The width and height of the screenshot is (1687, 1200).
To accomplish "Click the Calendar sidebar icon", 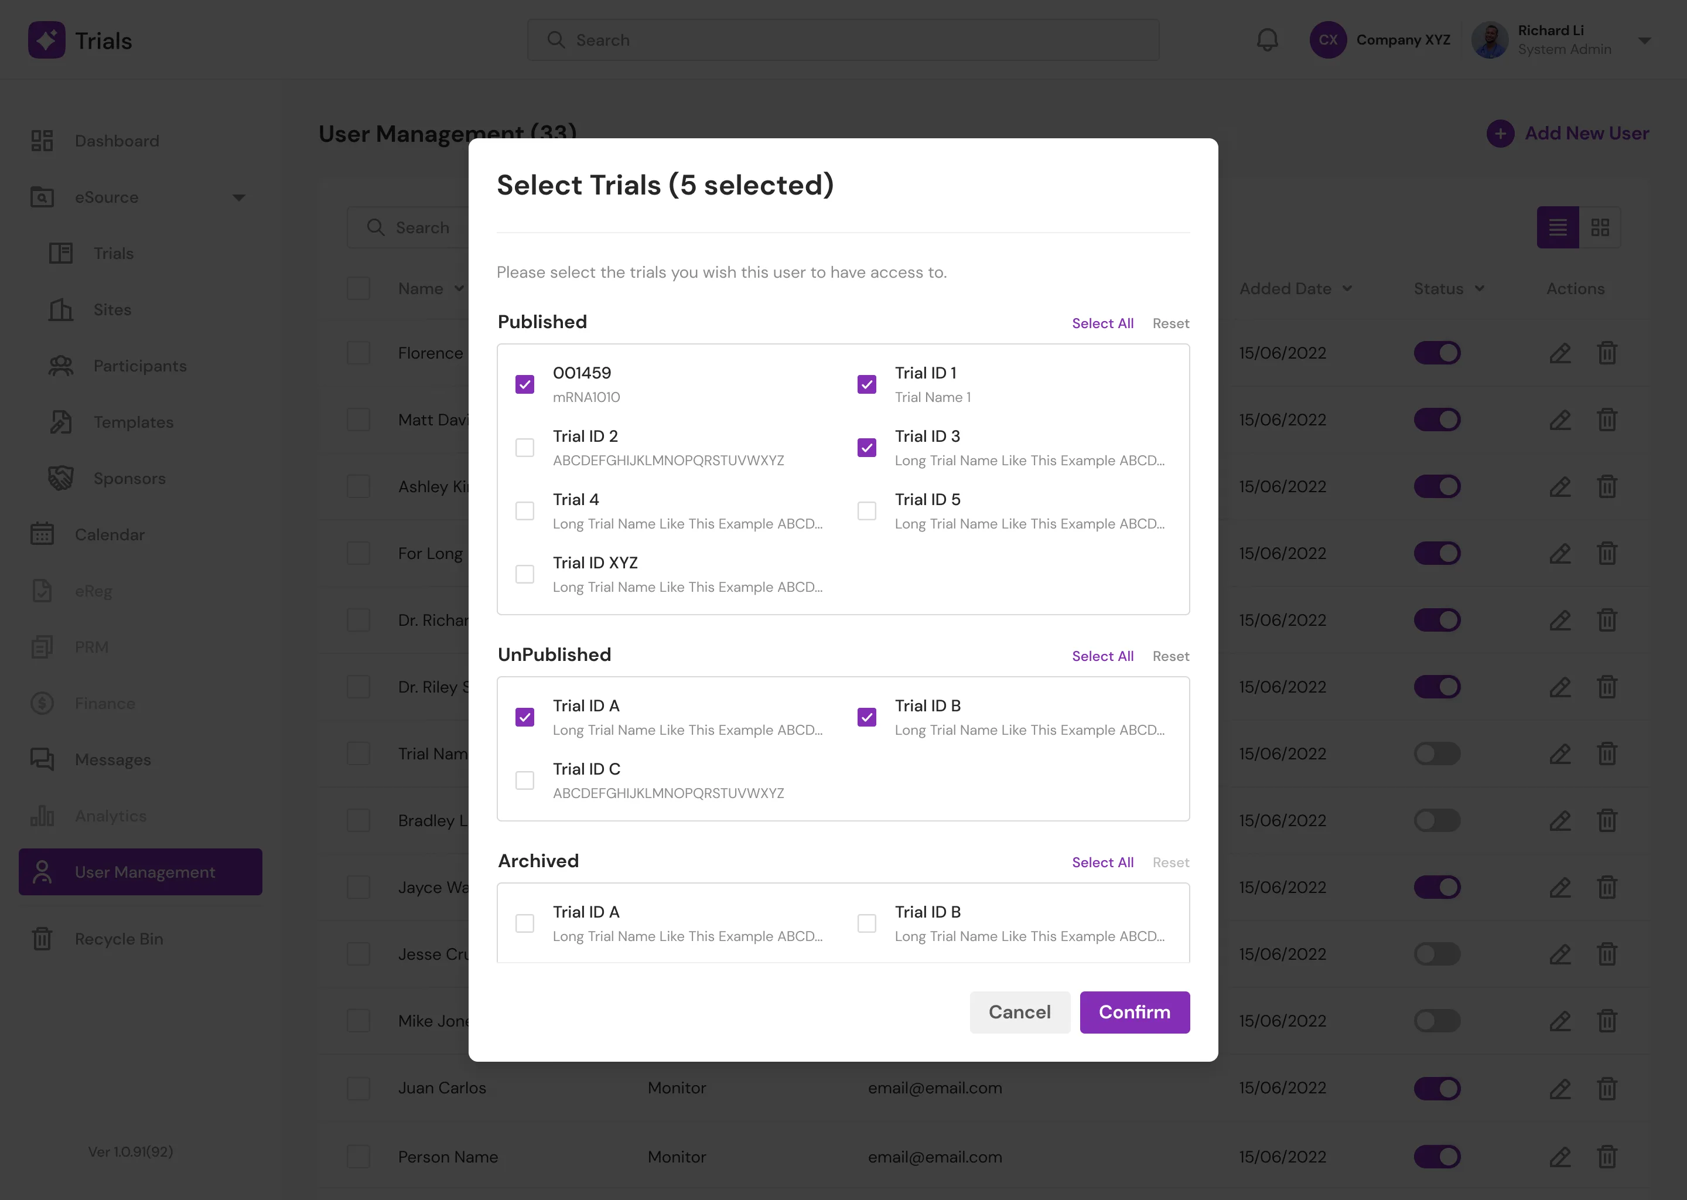I will (42, 534).
